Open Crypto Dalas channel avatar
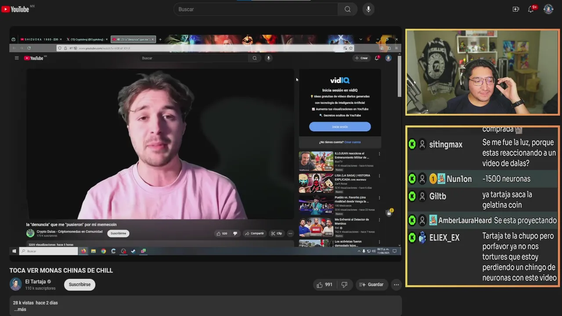Viewport: 562px width, 316px height. coord(30,233)
